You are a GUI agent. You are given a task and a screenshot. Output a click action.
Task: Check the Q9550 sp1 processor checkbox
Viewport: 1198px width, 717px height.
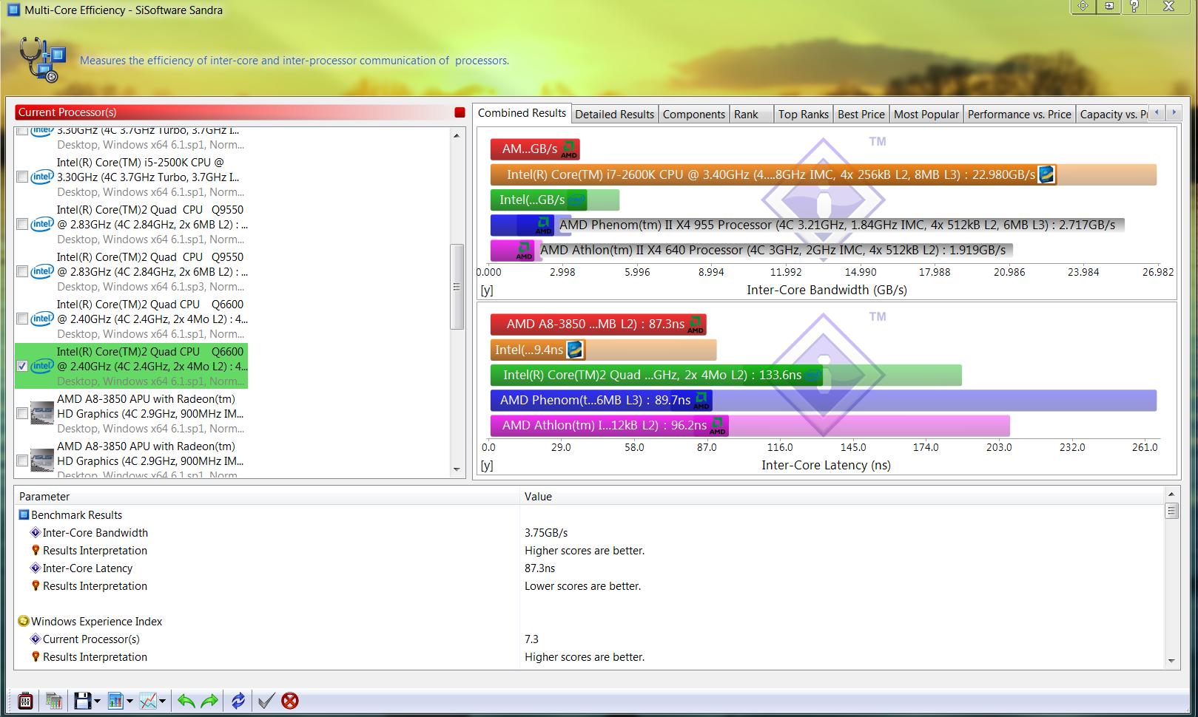coord(22,224)
